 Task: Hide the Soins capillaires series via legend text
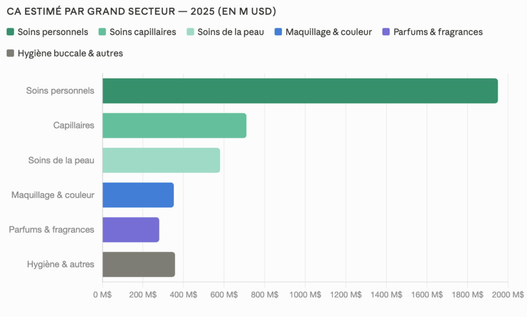143,32
